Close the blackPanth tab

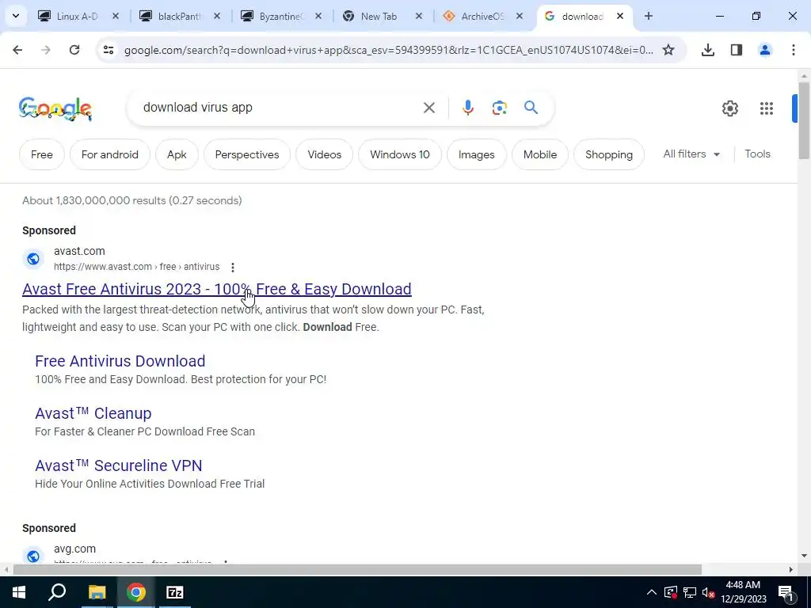pyautogui.click(x=217, y=16)
